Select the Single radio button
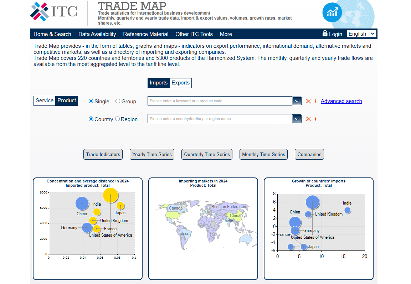The image size is (411, 284). (91, 101)
